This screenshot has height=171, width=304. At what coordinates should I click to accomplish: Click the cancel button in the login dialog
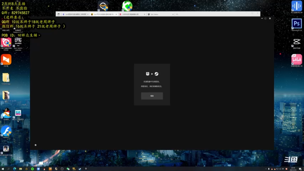pyautogui.click(x=152, y=96)
